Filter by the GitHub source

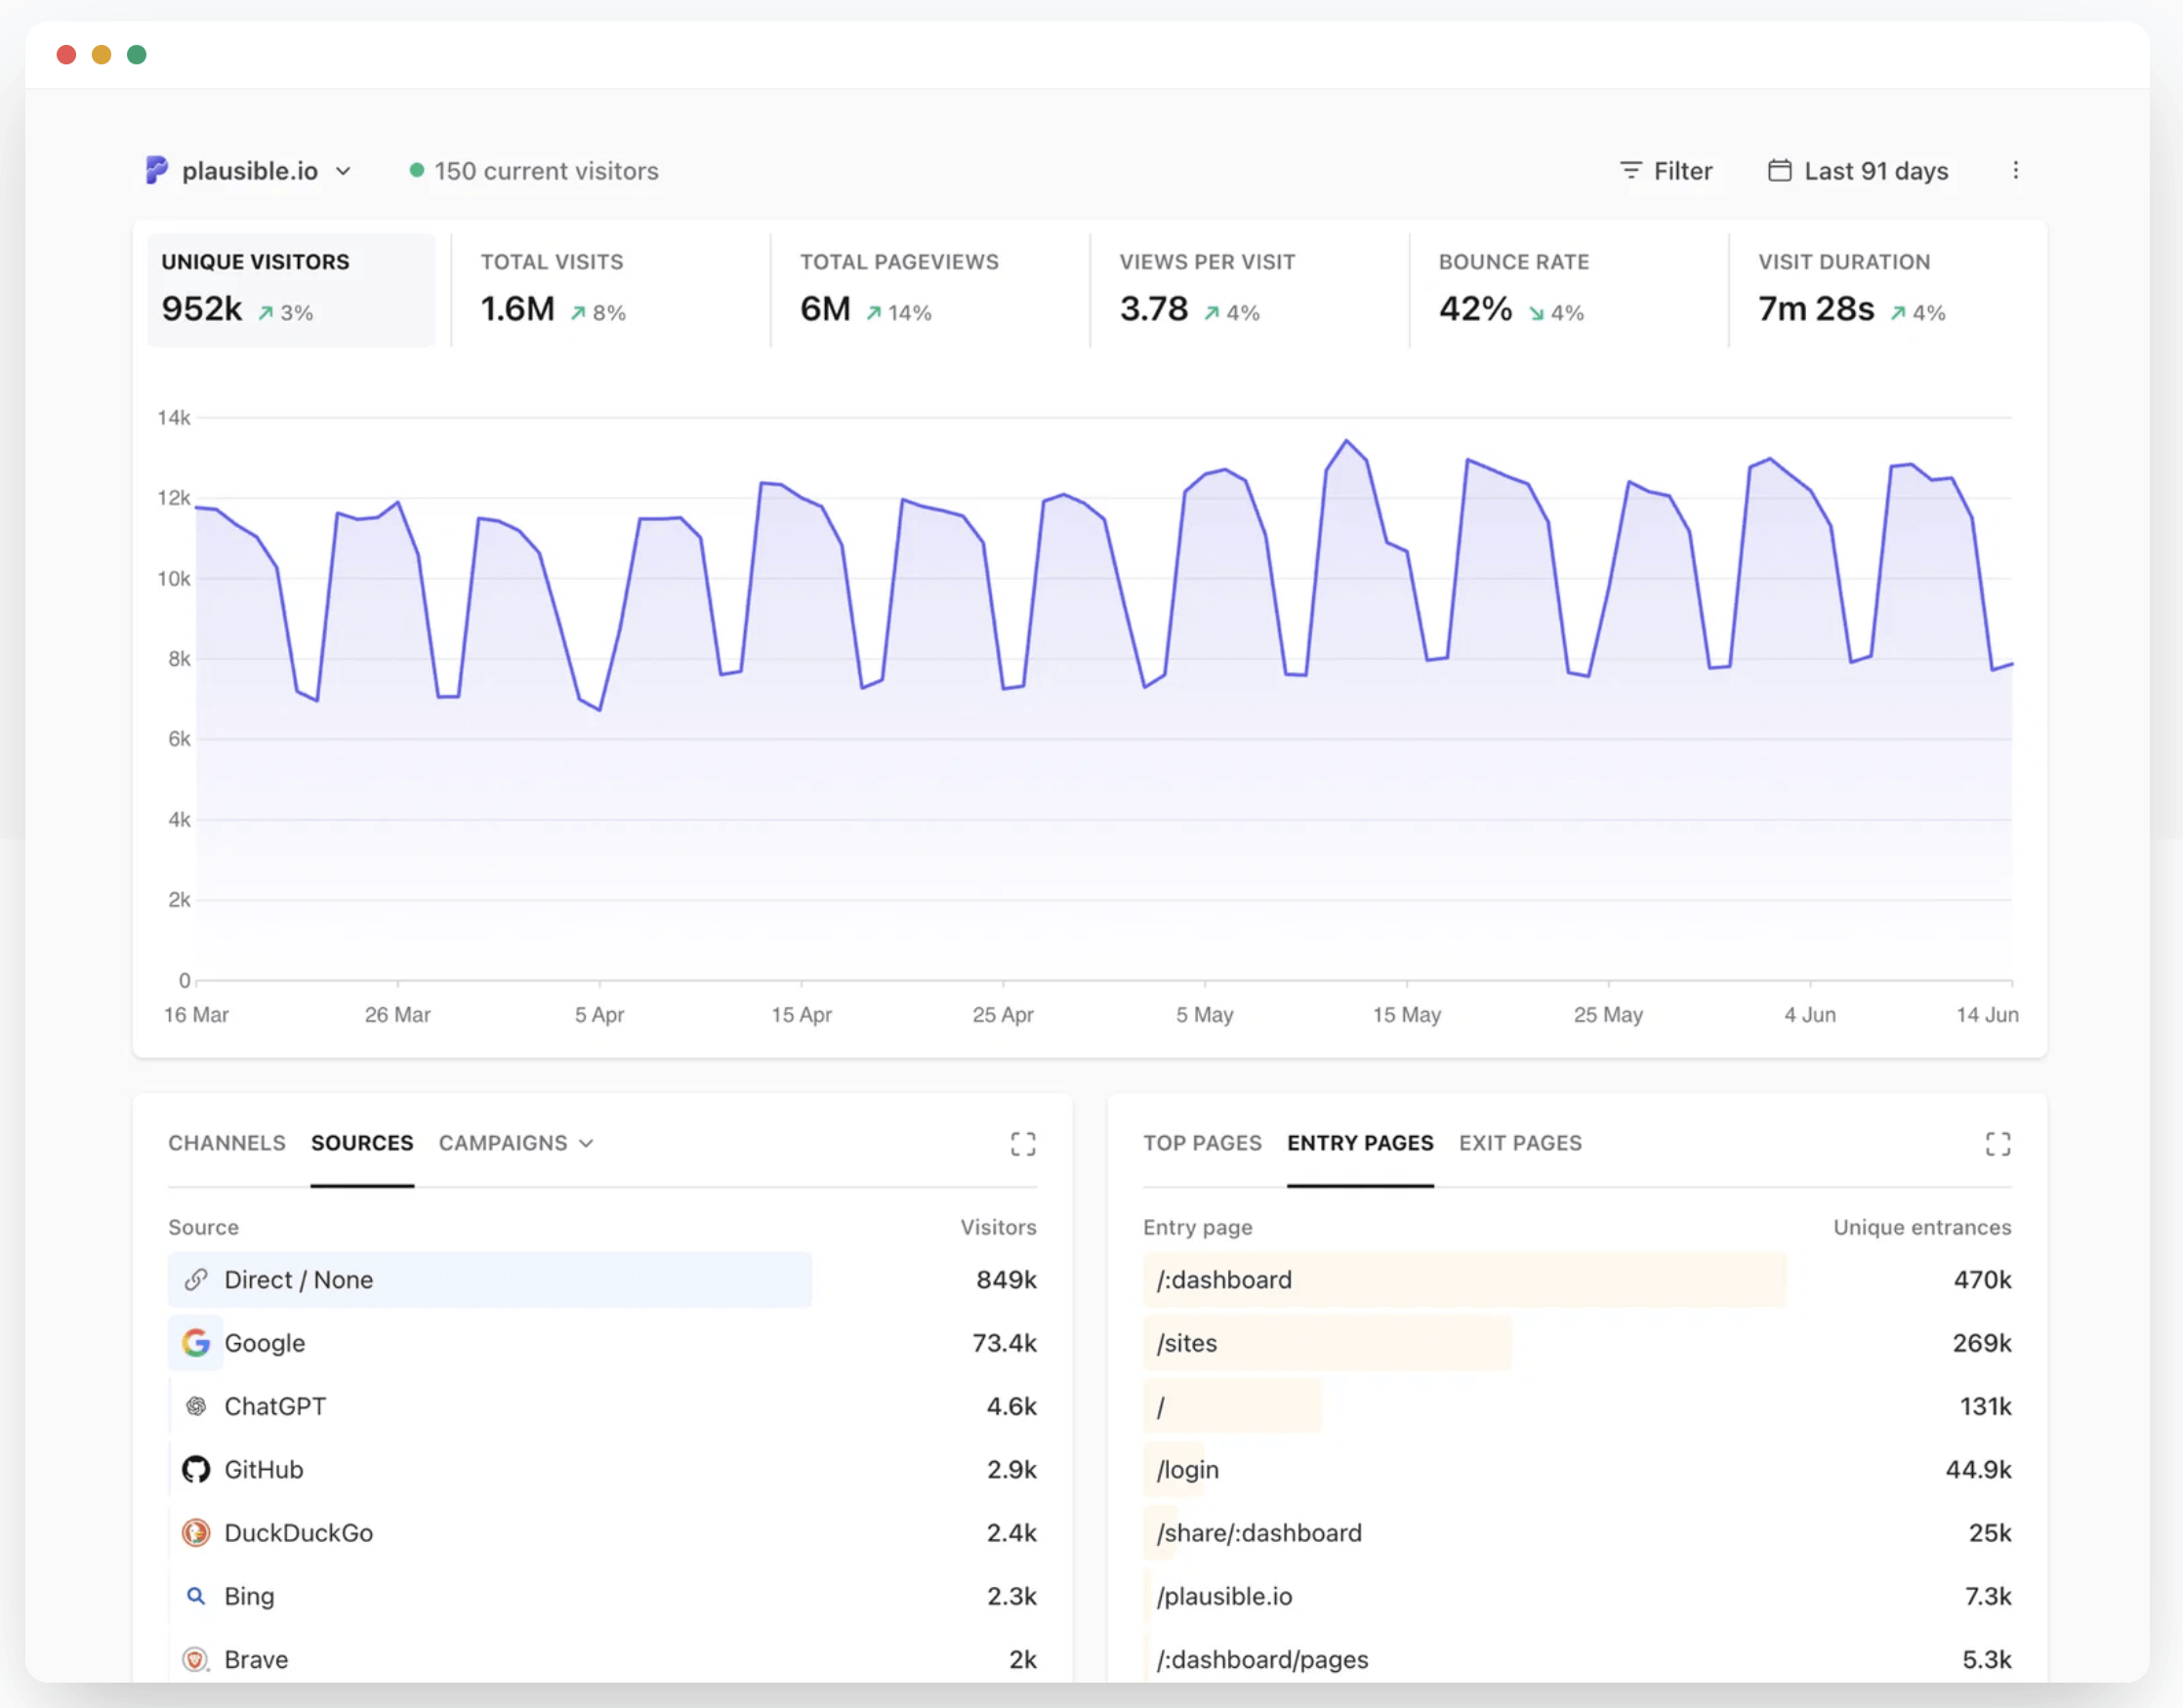tap(602, 1469)
